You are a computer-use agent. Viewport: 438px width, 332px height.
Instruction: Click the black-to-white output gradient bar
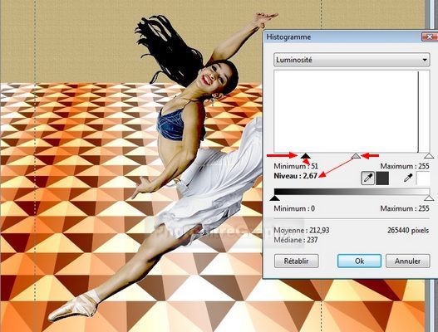click(x=352, y=192)
